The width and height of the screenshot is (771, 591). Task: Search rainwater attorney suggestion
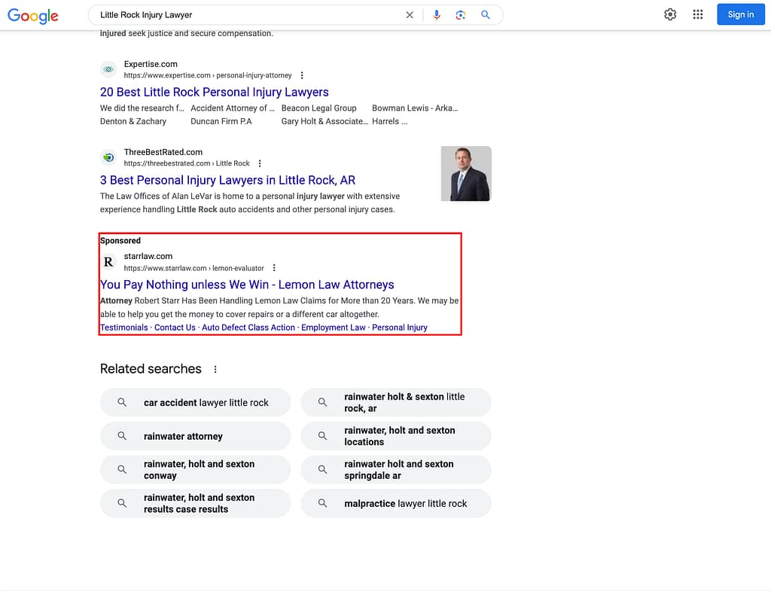pyautogui.click(x=195, y=436)
